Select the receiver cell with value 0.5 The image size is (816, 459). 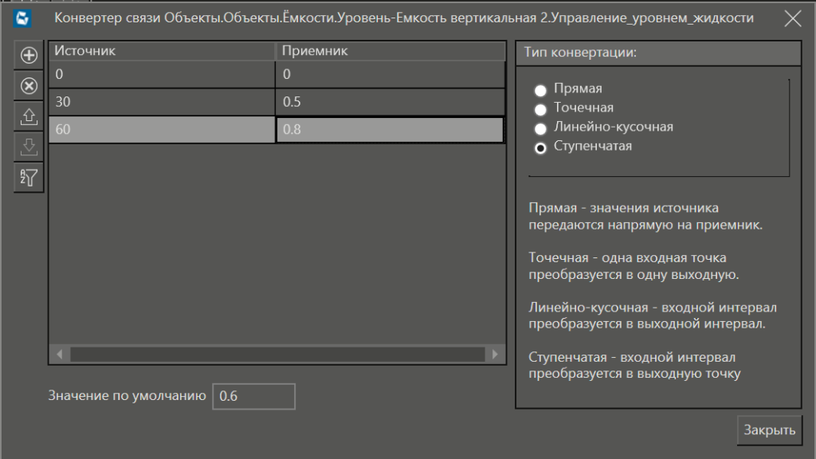390,103
